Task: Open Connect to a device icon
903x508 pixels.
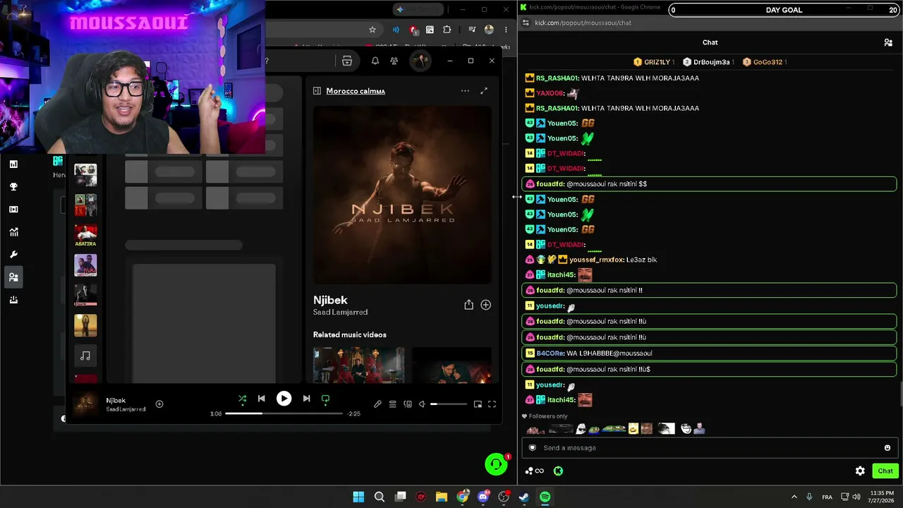Action: tap(407, 404)
